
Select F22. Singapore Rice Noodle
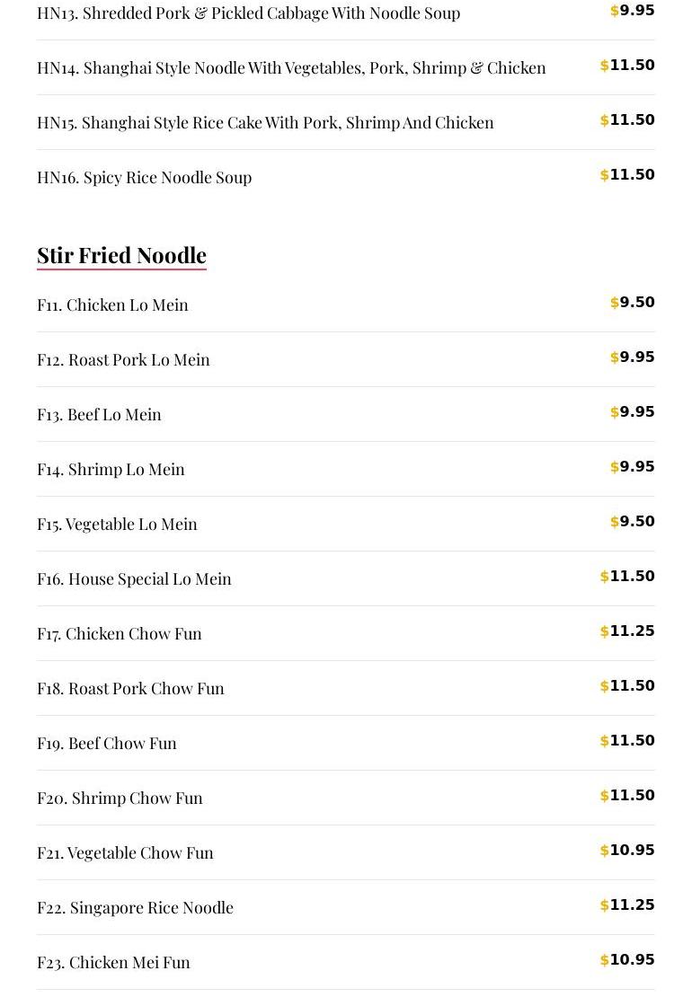click(136, 907)
